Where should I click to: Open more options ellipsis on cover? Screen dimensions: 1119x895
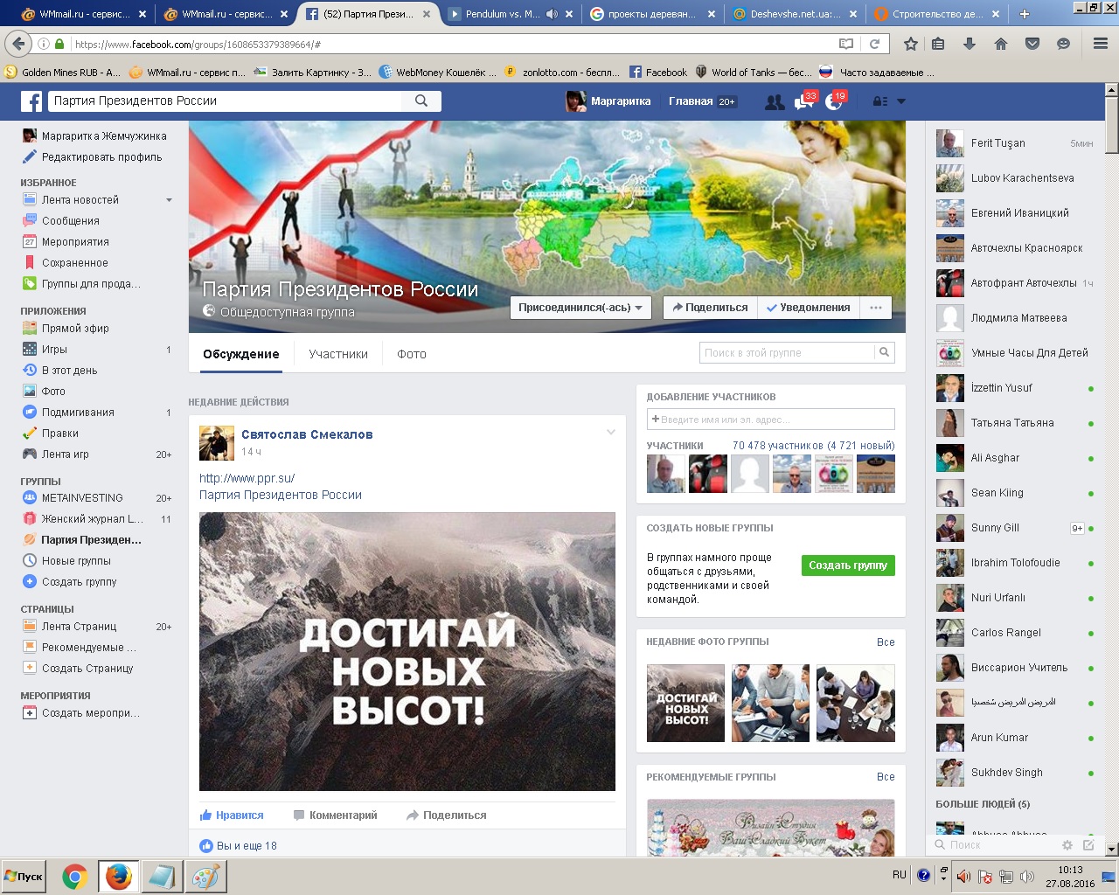coord(876,308)
